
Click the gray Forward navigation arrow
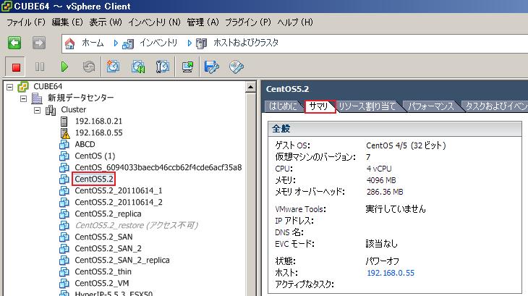pos(39,43)
